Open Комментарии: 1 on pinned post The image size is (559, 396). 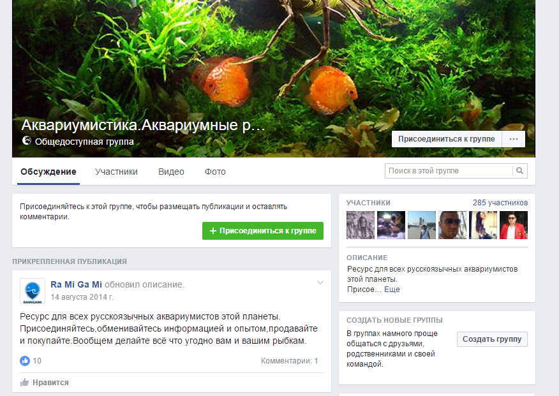click(x=289, y=361)
